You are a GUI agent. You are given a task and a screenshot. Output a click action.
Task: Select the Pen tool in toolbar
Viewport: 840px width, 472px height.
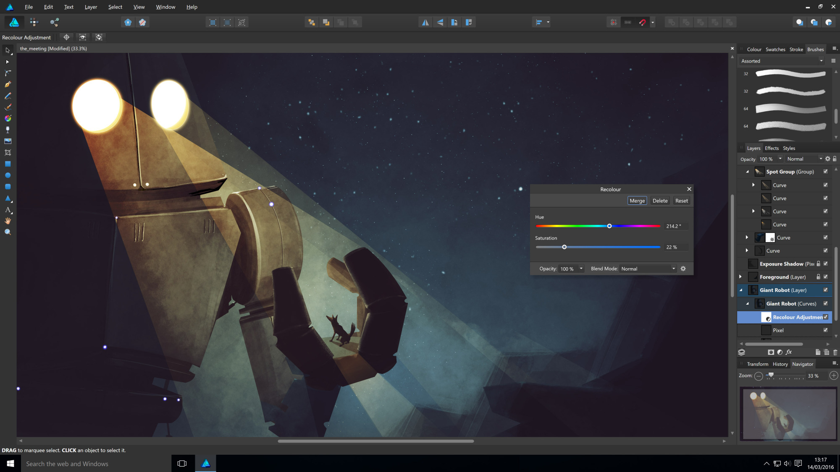pyautogui.click(x=8, y=84)
